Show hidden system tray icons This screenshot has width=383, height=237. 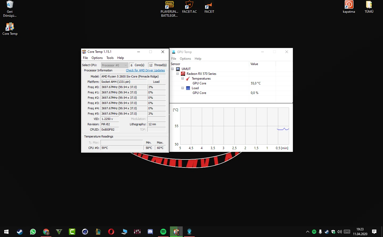click(308, 232)
